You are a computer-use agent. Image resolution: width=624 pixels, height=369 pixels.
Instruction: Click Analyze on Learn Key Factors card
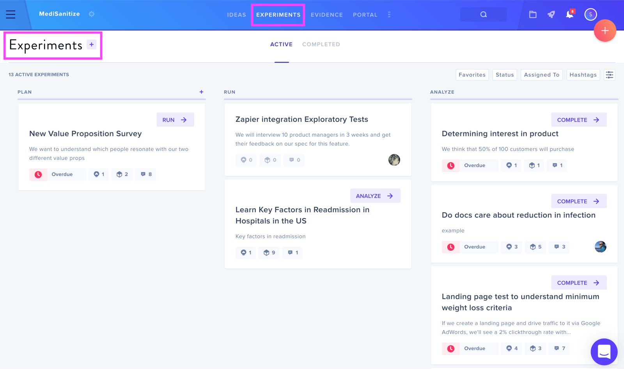pos(375,196)
